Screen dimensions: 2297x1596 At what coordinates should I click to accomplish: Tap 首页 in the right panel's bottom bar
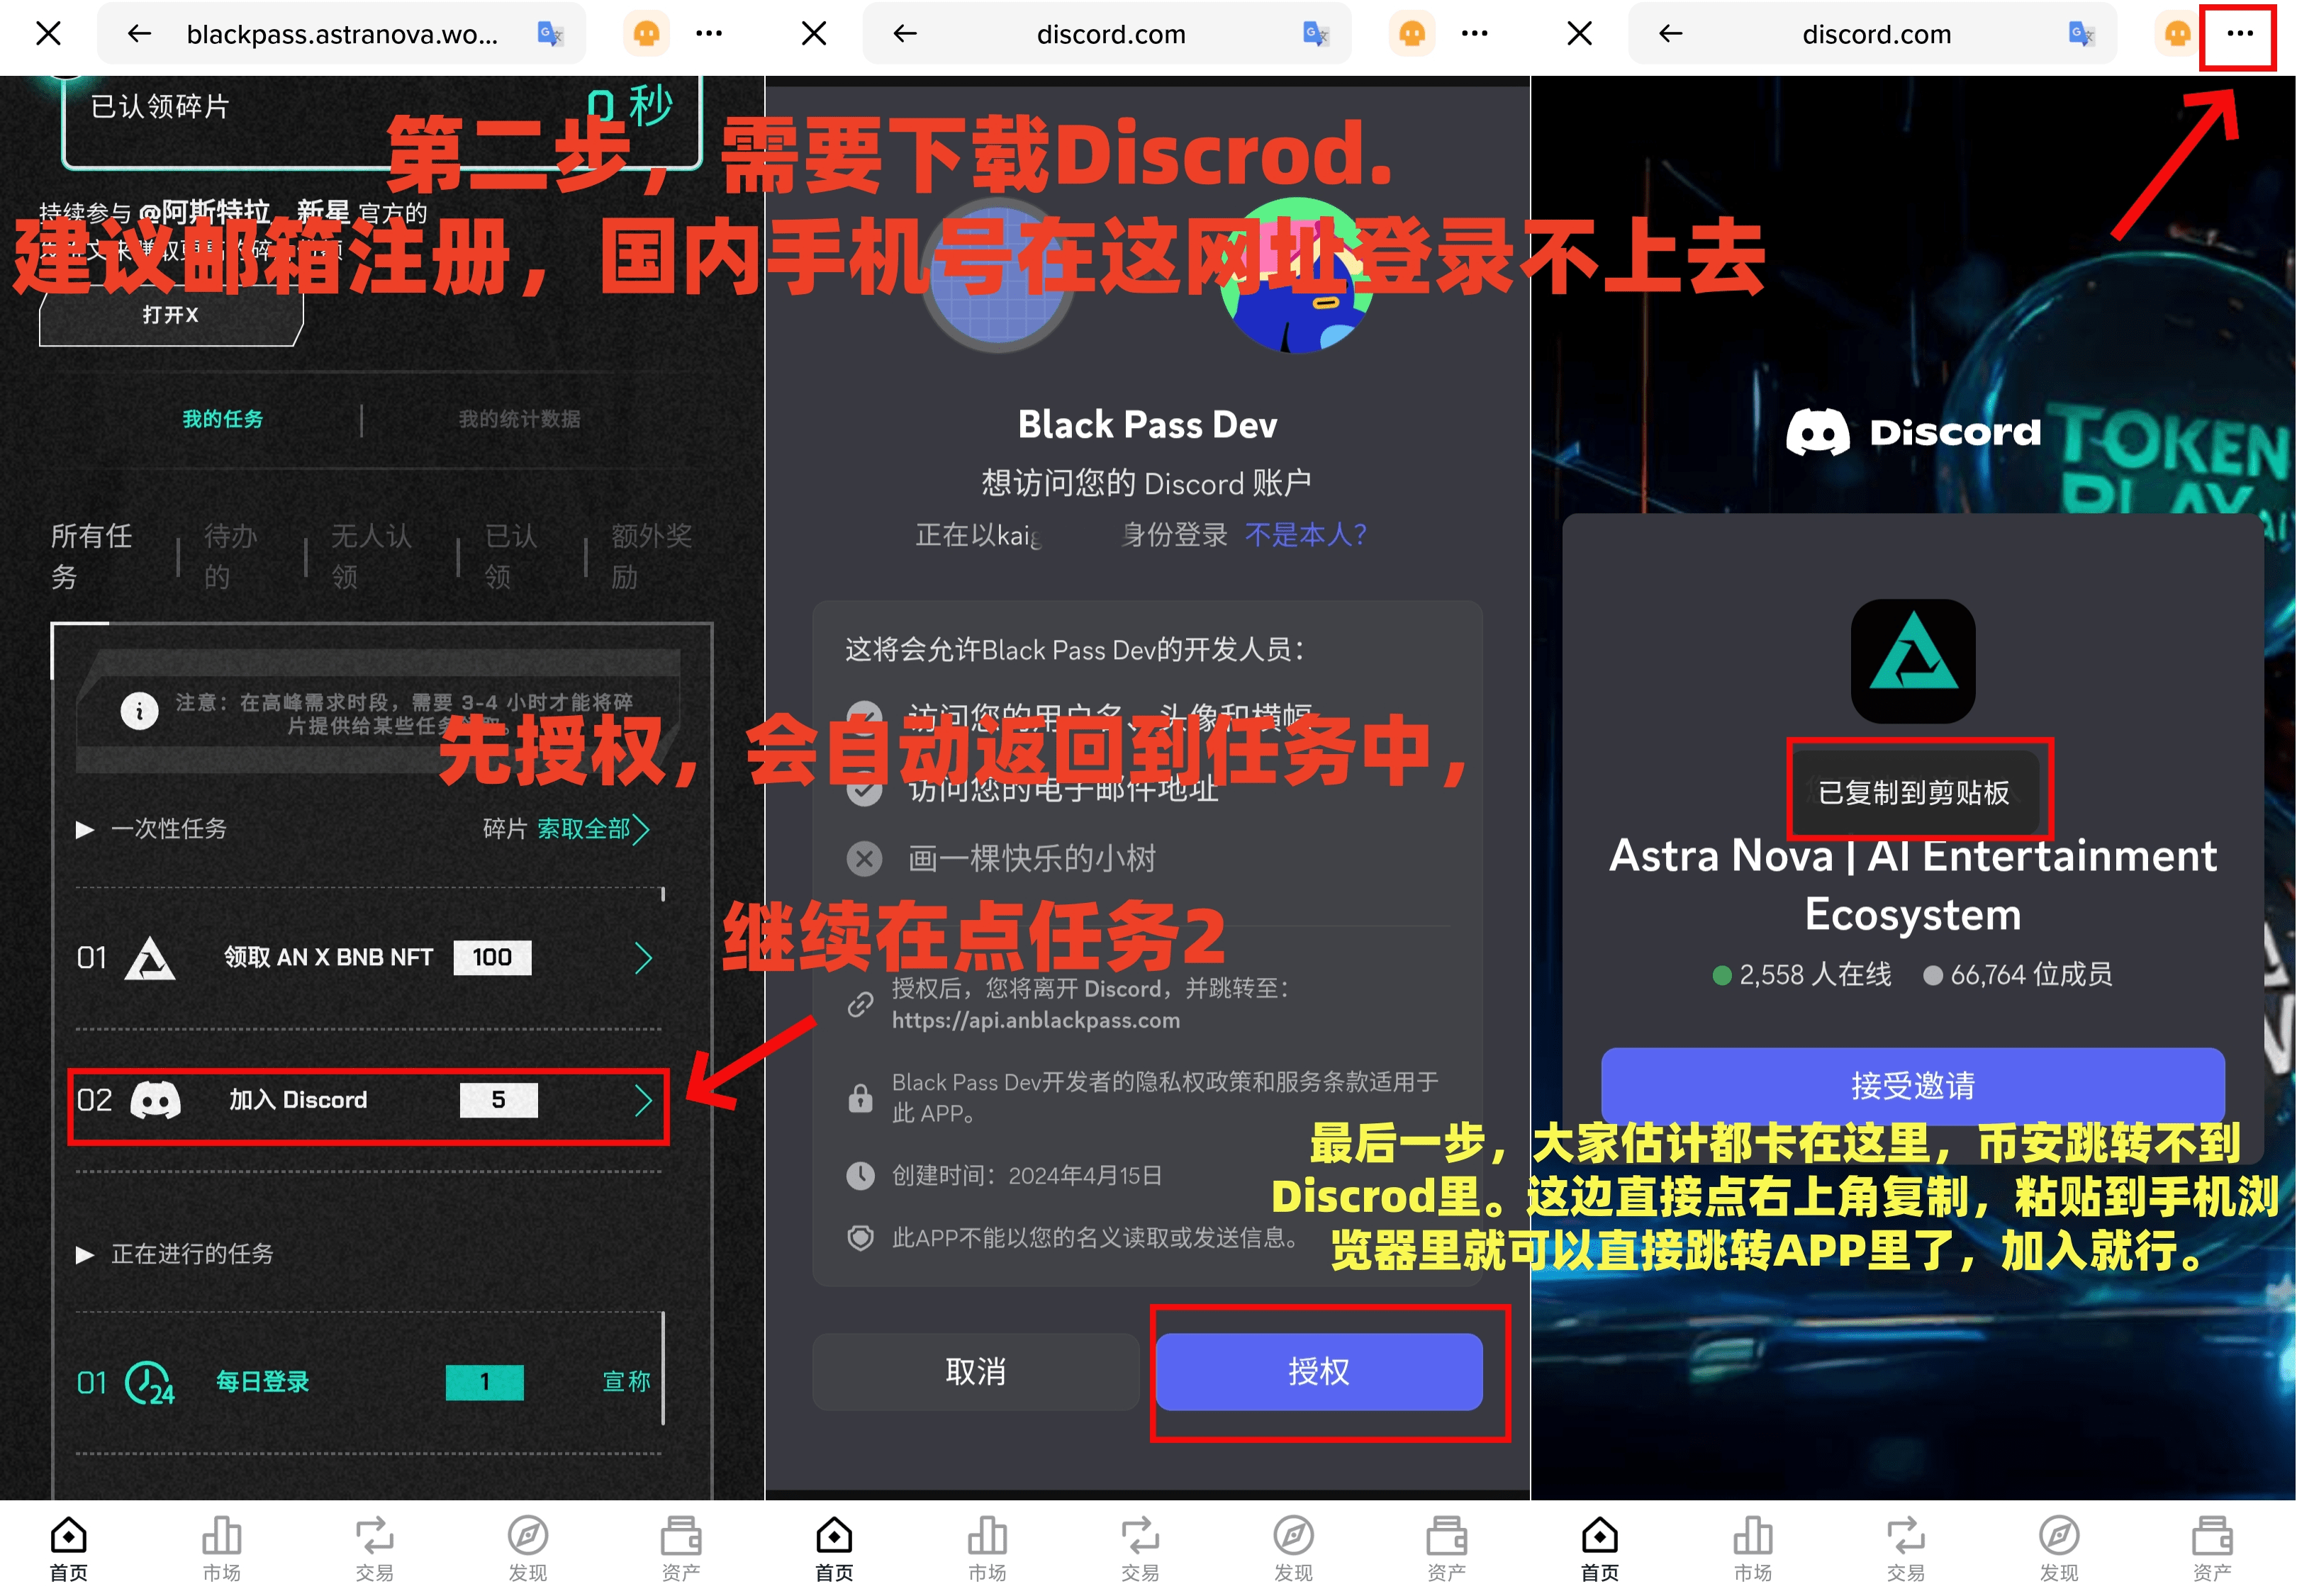pos(1599,1548)
